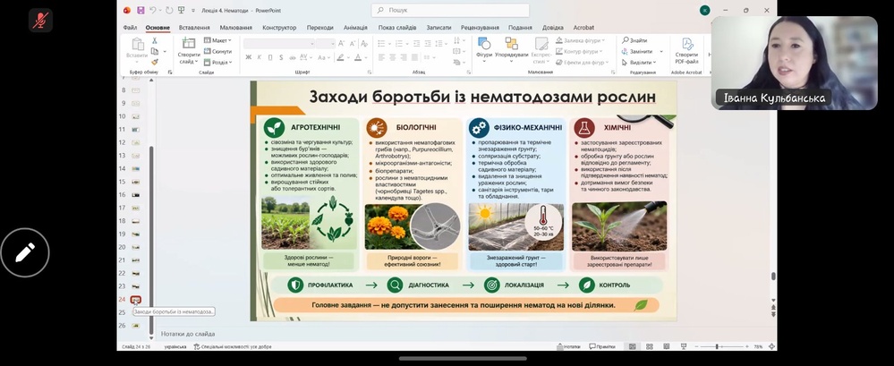Click the Copy icon in clipboard group
This screenshot has width=894, height=366.
point(155,51)
